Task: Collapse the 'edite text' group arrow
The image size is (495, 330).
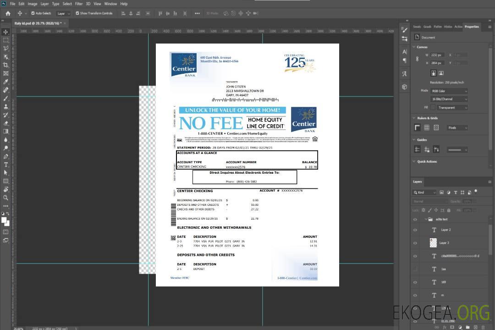Action: click(x=426, y=219)
